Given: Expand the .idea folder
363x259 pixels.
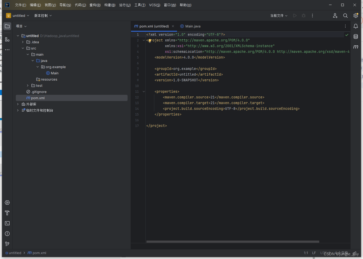Looking at the screenshot, I should click(23, 42).
